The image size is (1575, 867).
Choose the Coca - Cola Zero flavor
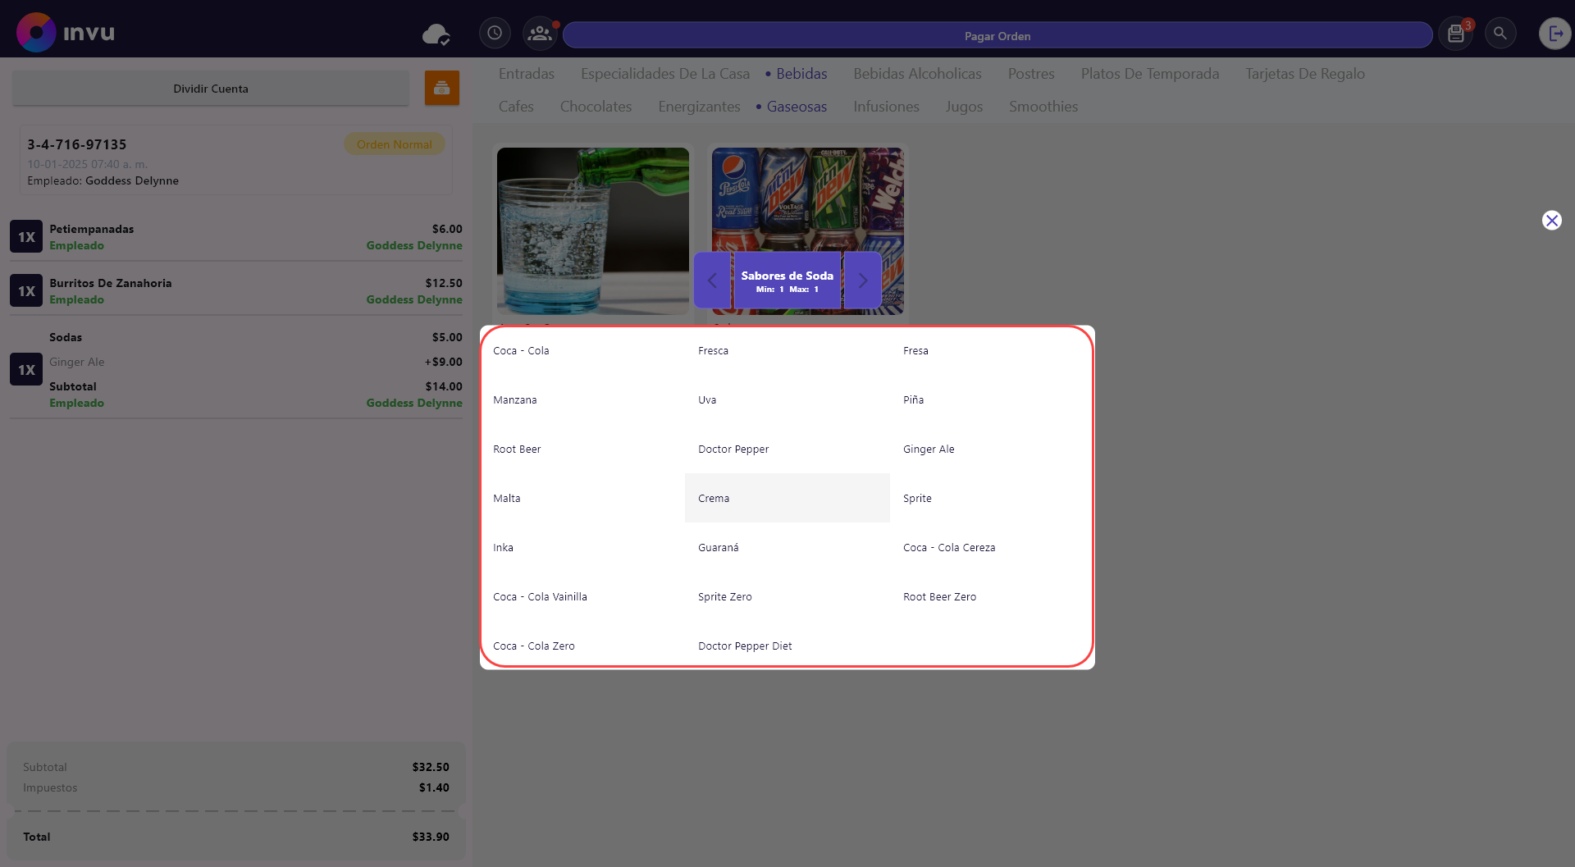pos(582,646)
